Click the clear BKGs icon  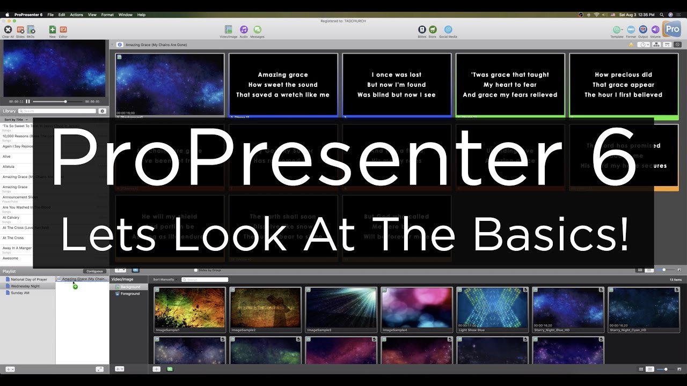[31, 30]
